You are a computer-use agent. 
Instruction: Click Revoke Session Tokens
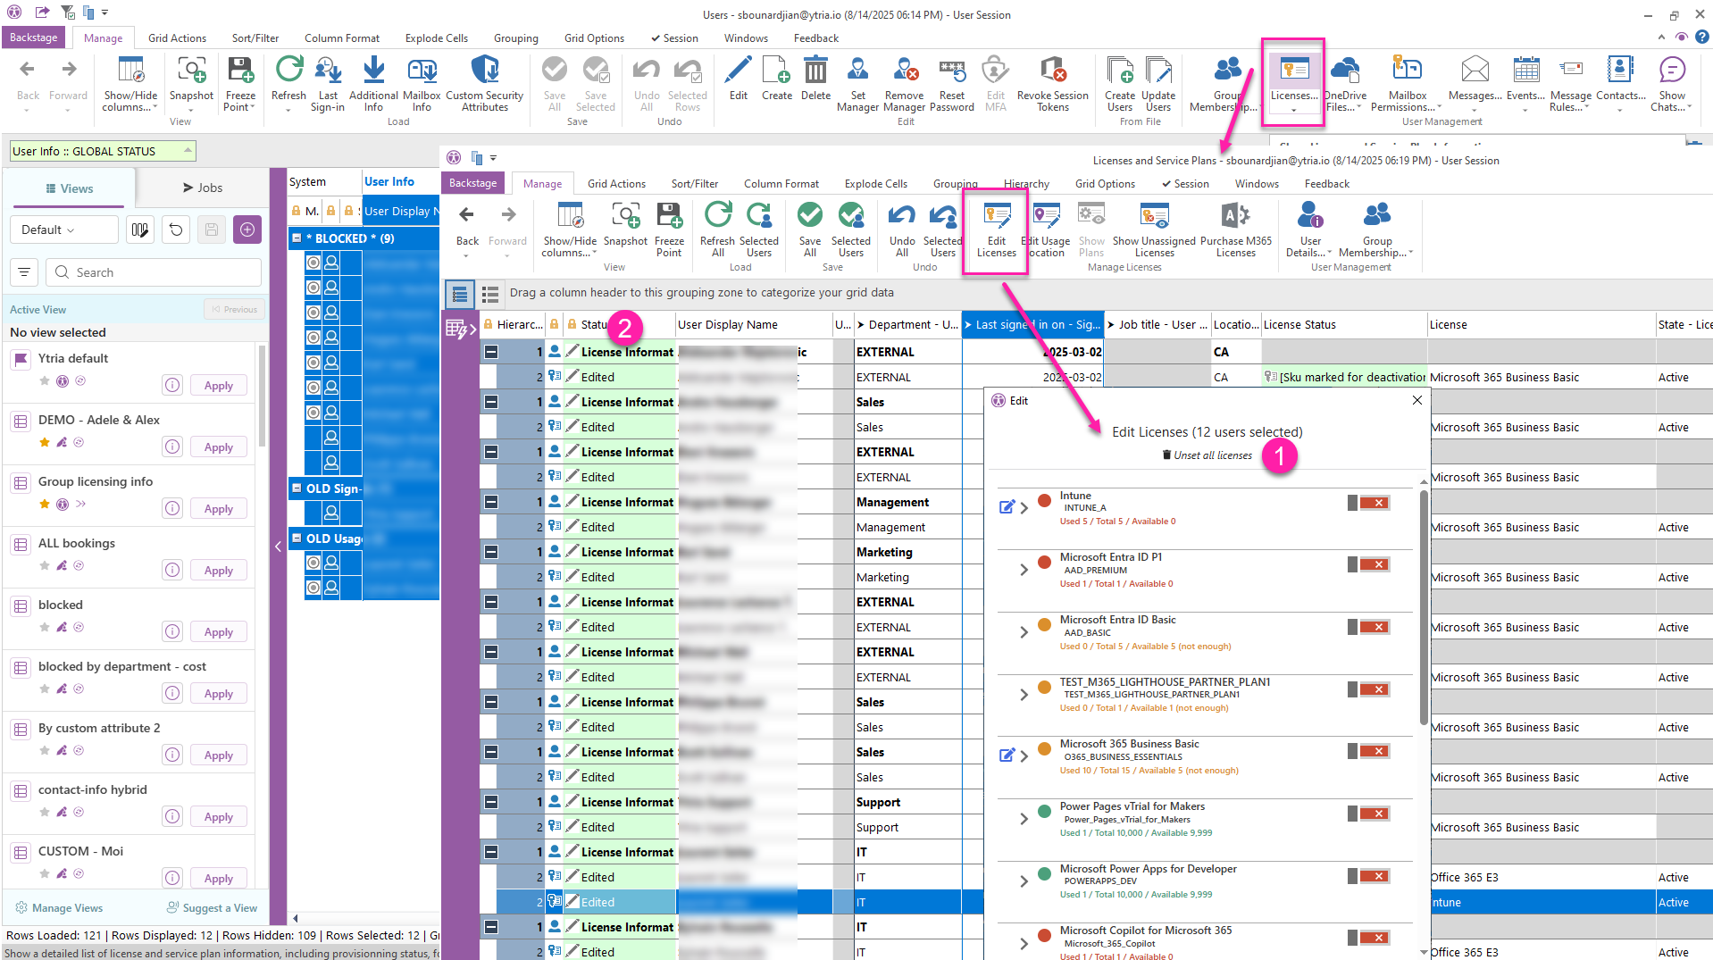click(x=1053, y=84)
